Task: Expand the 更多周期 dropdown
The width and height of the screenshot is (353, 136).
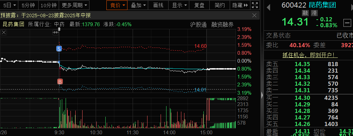Action: point(74,5)
